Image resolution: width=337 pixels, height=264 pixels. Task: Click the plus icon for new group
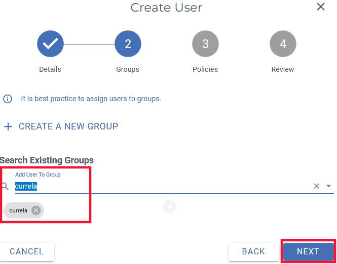click(8, 126)
